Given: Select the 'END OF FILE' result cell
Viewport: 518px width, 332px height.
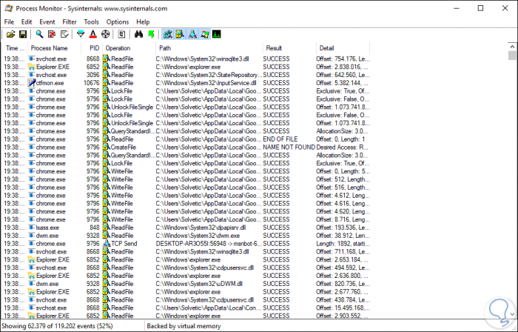Looking at the screenshot, I should [x=280, y=139].
